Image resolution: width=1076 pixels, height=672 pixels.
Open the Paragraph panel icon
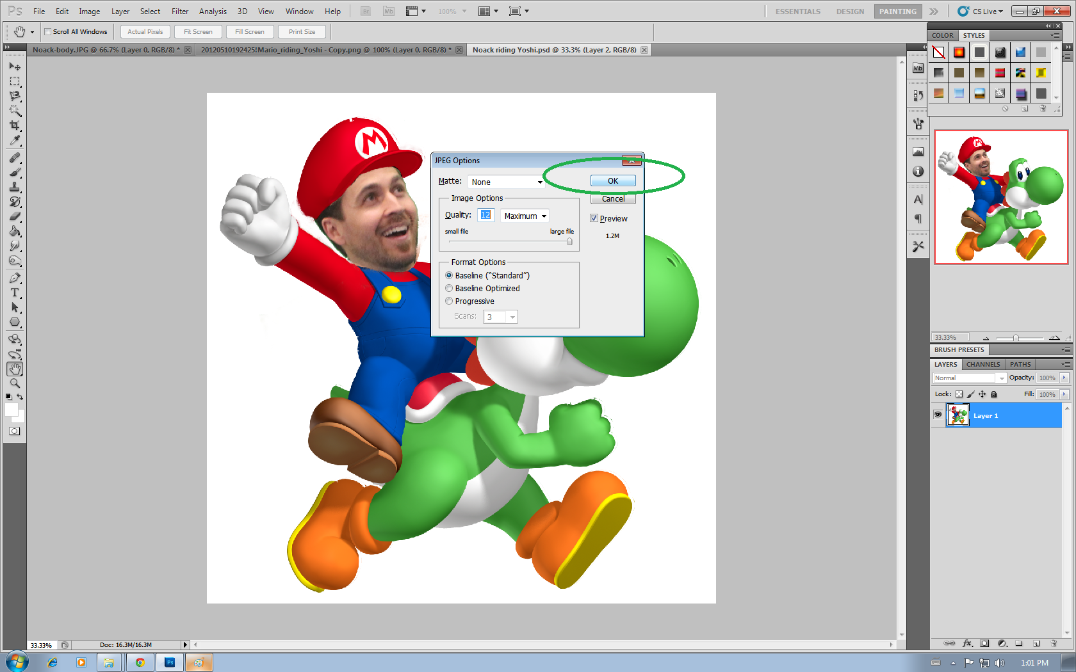pyautogui.click(x=918, y=219)
